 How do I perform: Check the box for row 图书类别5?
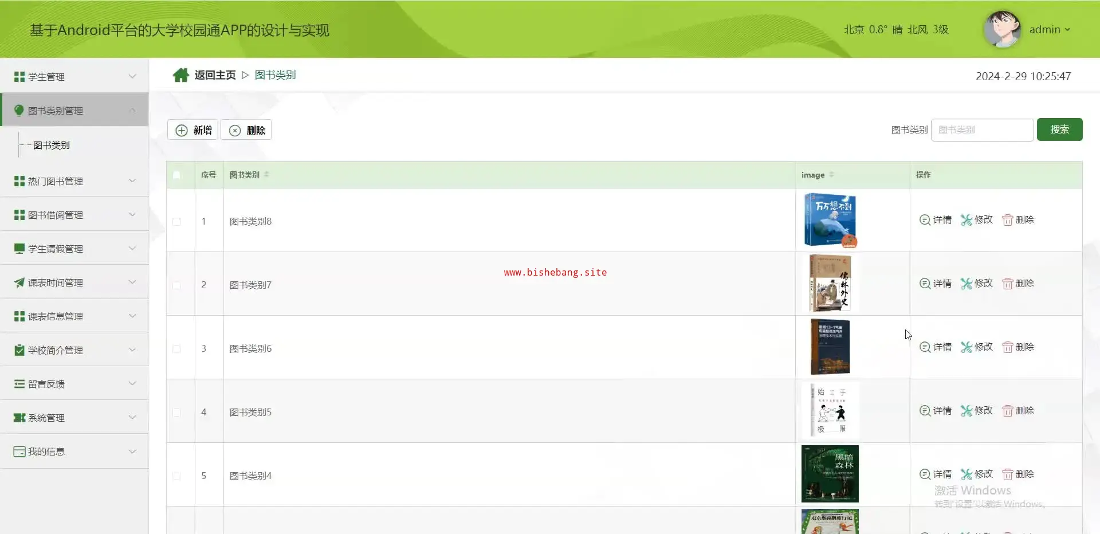coord(176,413)
